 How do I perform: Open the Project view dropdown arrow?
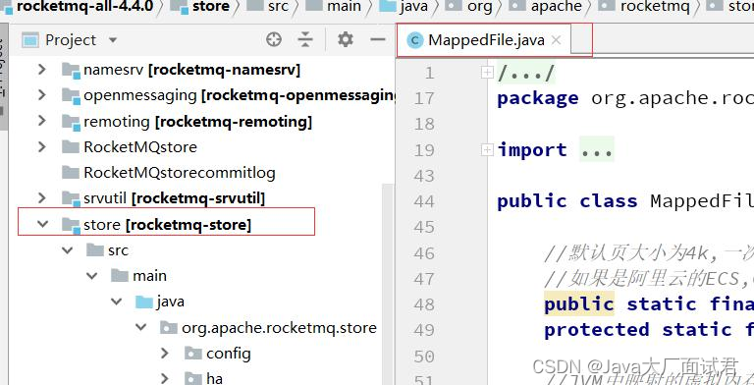[x=113, y=40]
